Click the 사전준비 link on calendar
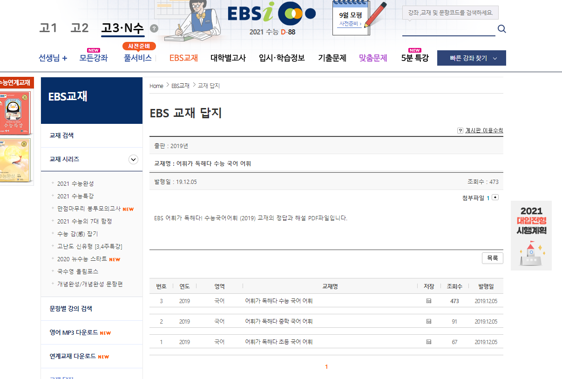The height and width of the screenshot is (379, 562). (350, 24)
